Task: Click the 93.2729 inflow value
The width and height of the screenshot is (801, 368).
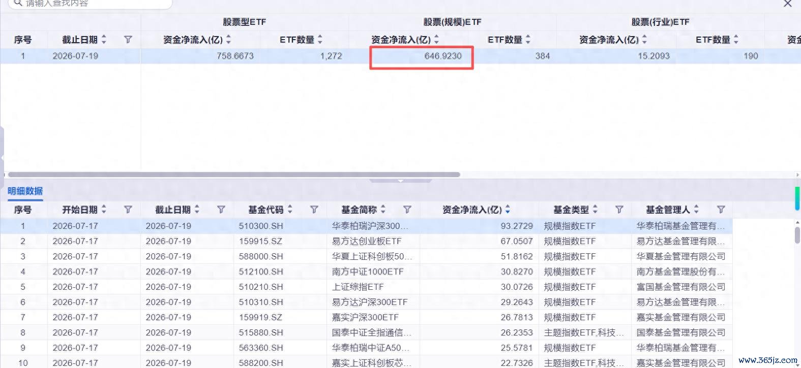Action: [517, 226]
